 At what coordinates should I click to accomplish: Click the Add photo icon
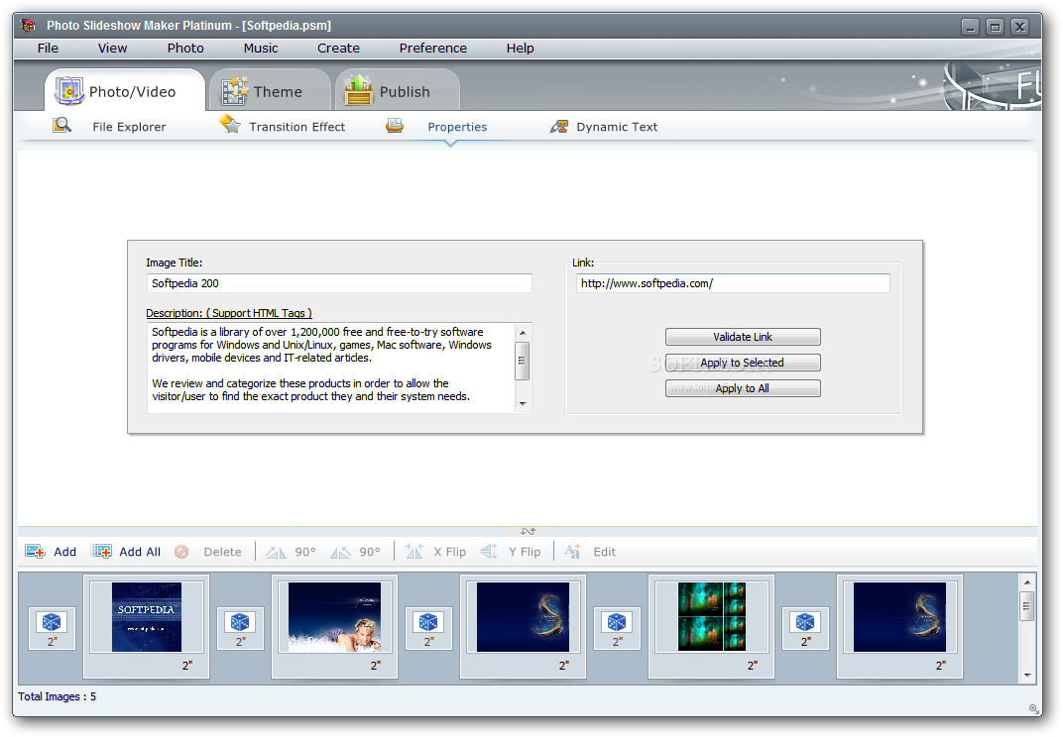35,552
